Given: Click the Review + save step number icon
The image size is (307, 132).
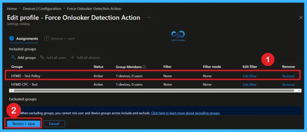Looking at the screenshot, I should pos(46,38).
